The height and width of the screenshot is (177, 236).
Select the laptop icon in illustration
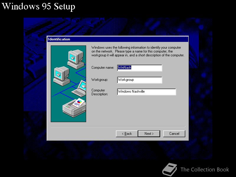coord(79,88)
